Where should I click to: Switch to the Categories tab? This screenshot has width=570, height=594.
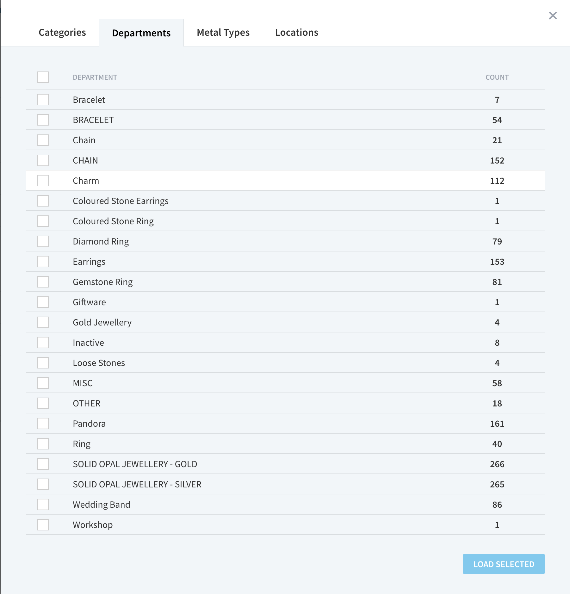point(62,32)
